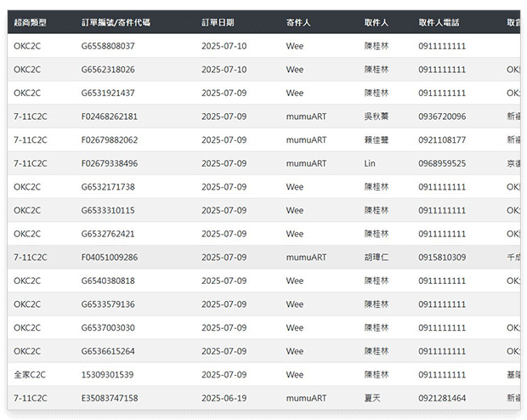Screen dimensions: 527x420
Task: Click the 訂單日期 column header
Action: pyautogui.click(x=218, y=22)
